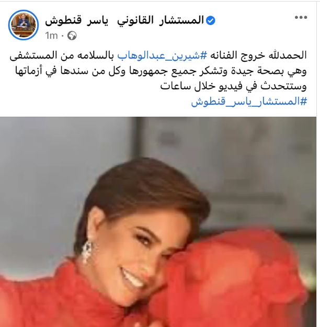Open the page name ياسر قنطوش
Viewport: 320px width, 327px height.
pos(77,21)
